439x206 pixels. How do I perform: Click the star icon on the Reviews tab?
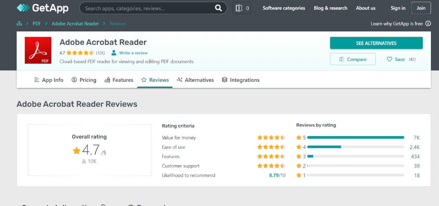point(144,80)
